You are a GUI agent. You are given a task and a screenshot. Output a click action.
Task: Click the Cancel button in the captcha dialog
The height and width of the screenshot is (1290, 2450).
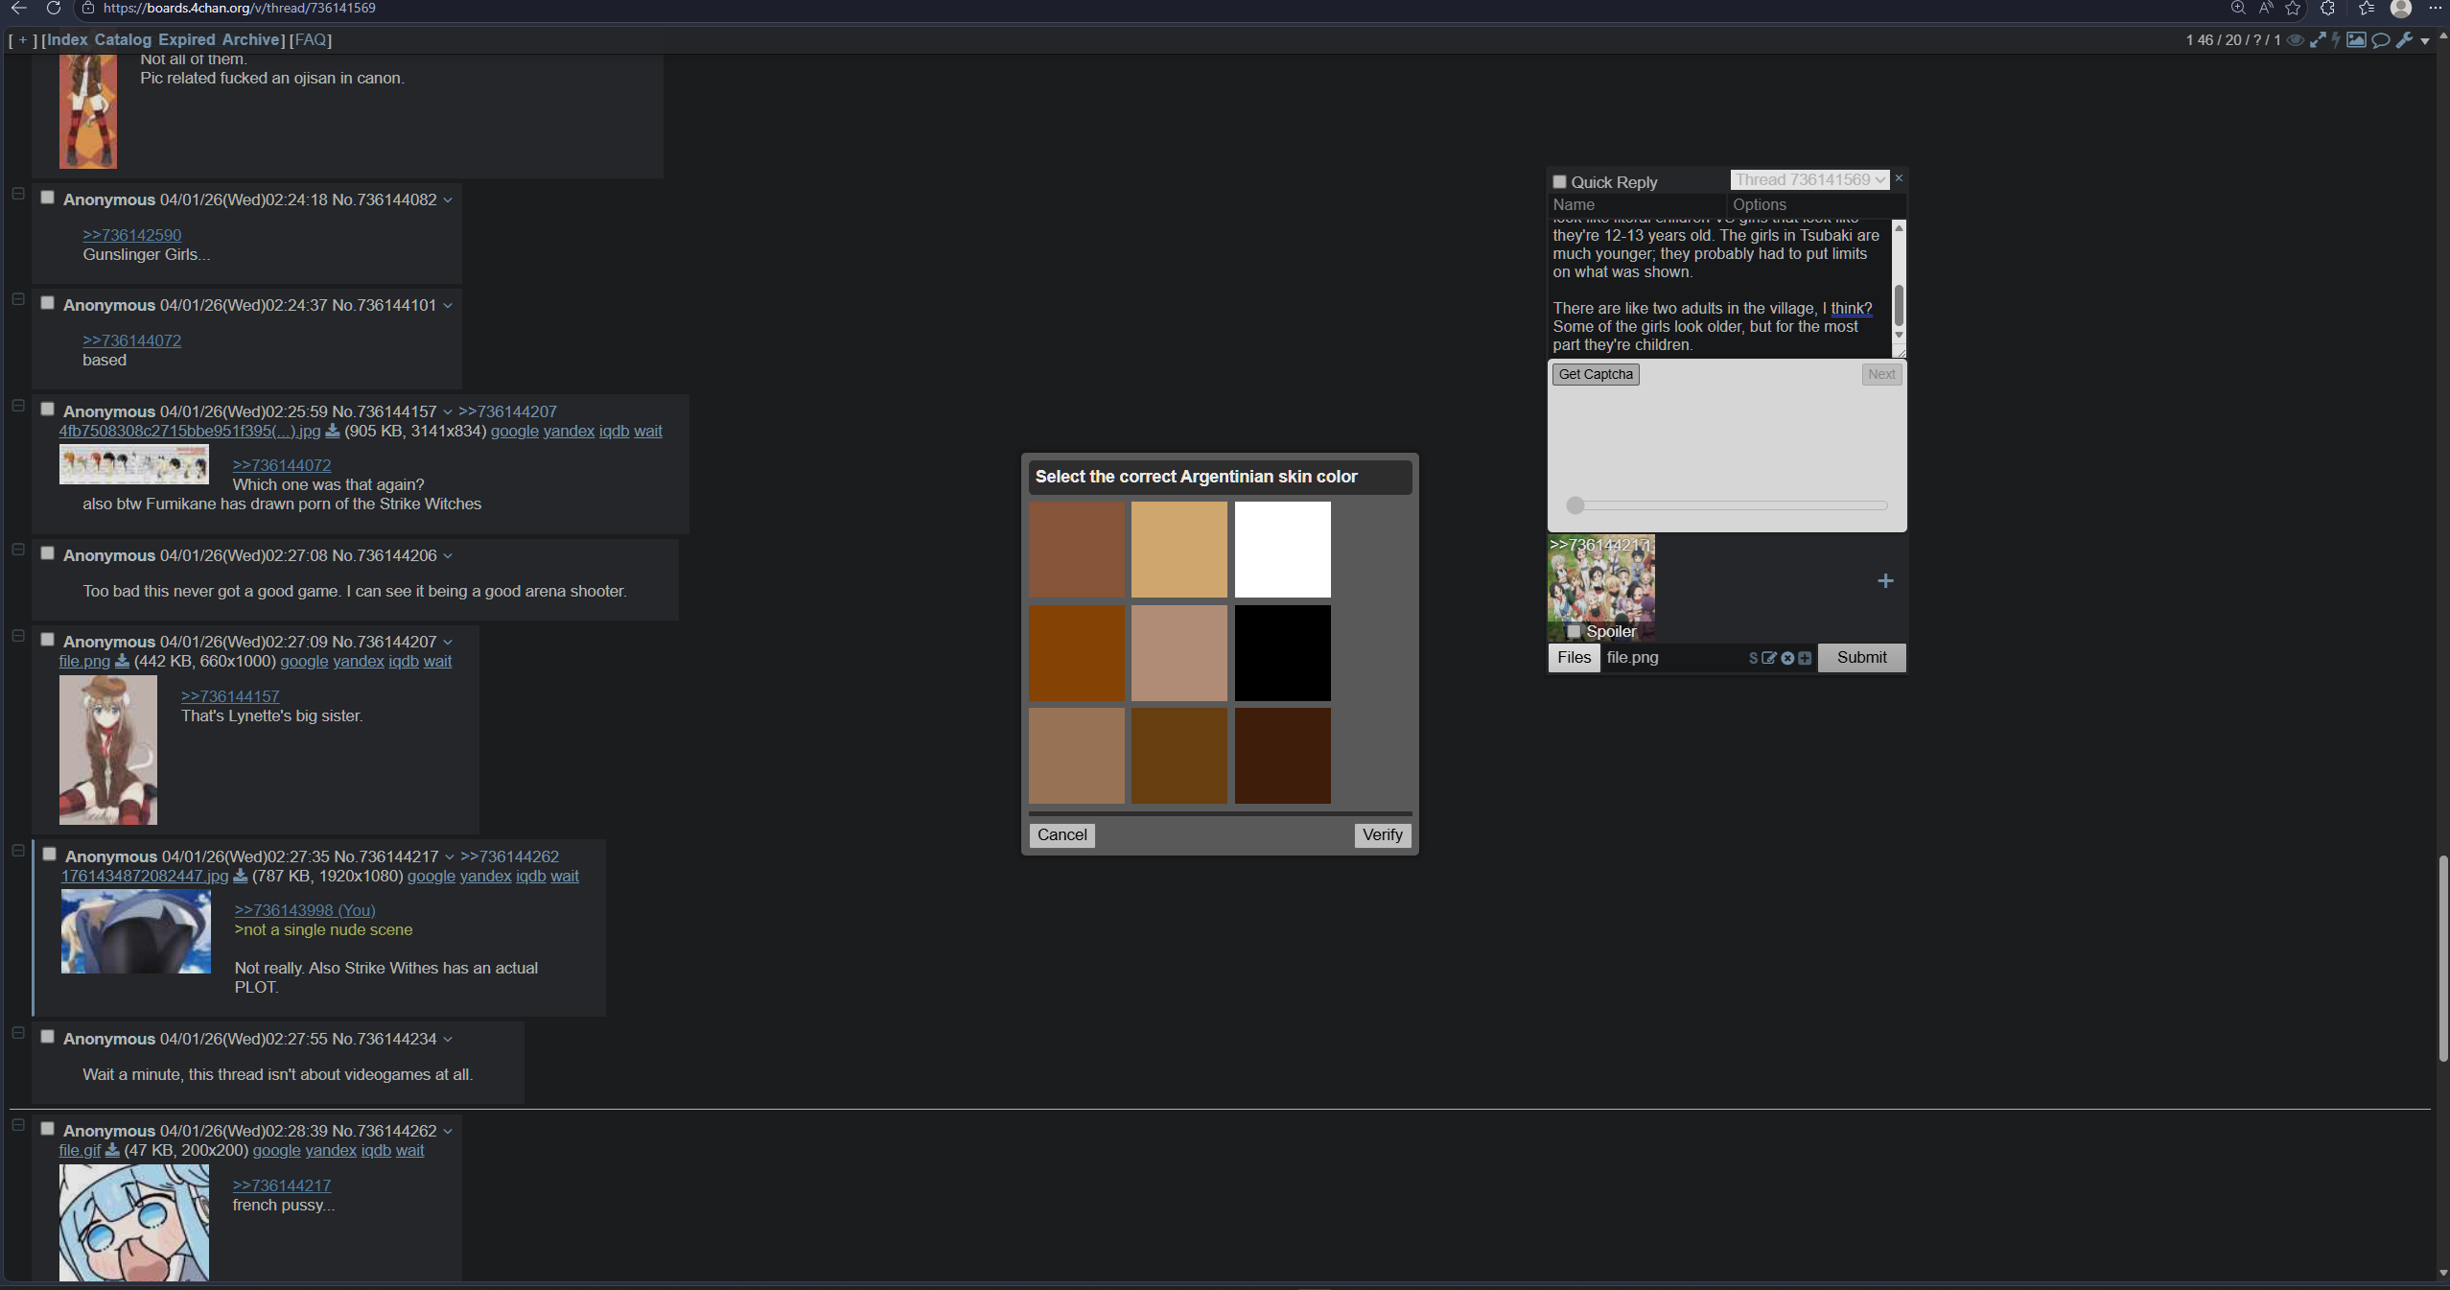pos(1062,834)
